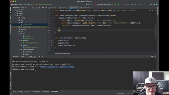169x95 pixels.
Task: Collapse the features folder
Action: [19, 40]
